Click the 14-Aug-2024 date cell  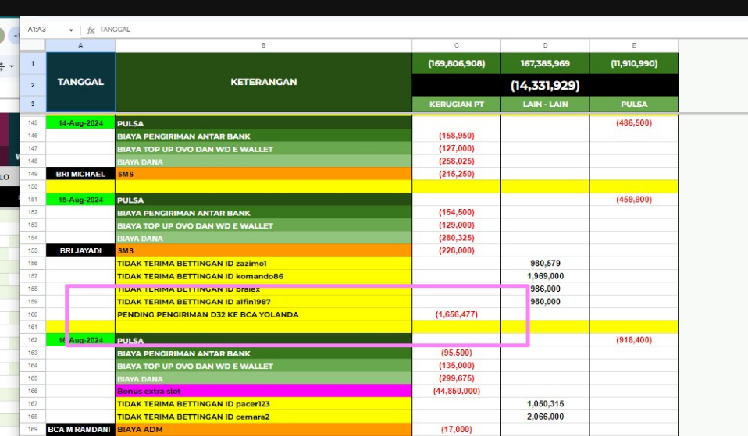(80, 123)
